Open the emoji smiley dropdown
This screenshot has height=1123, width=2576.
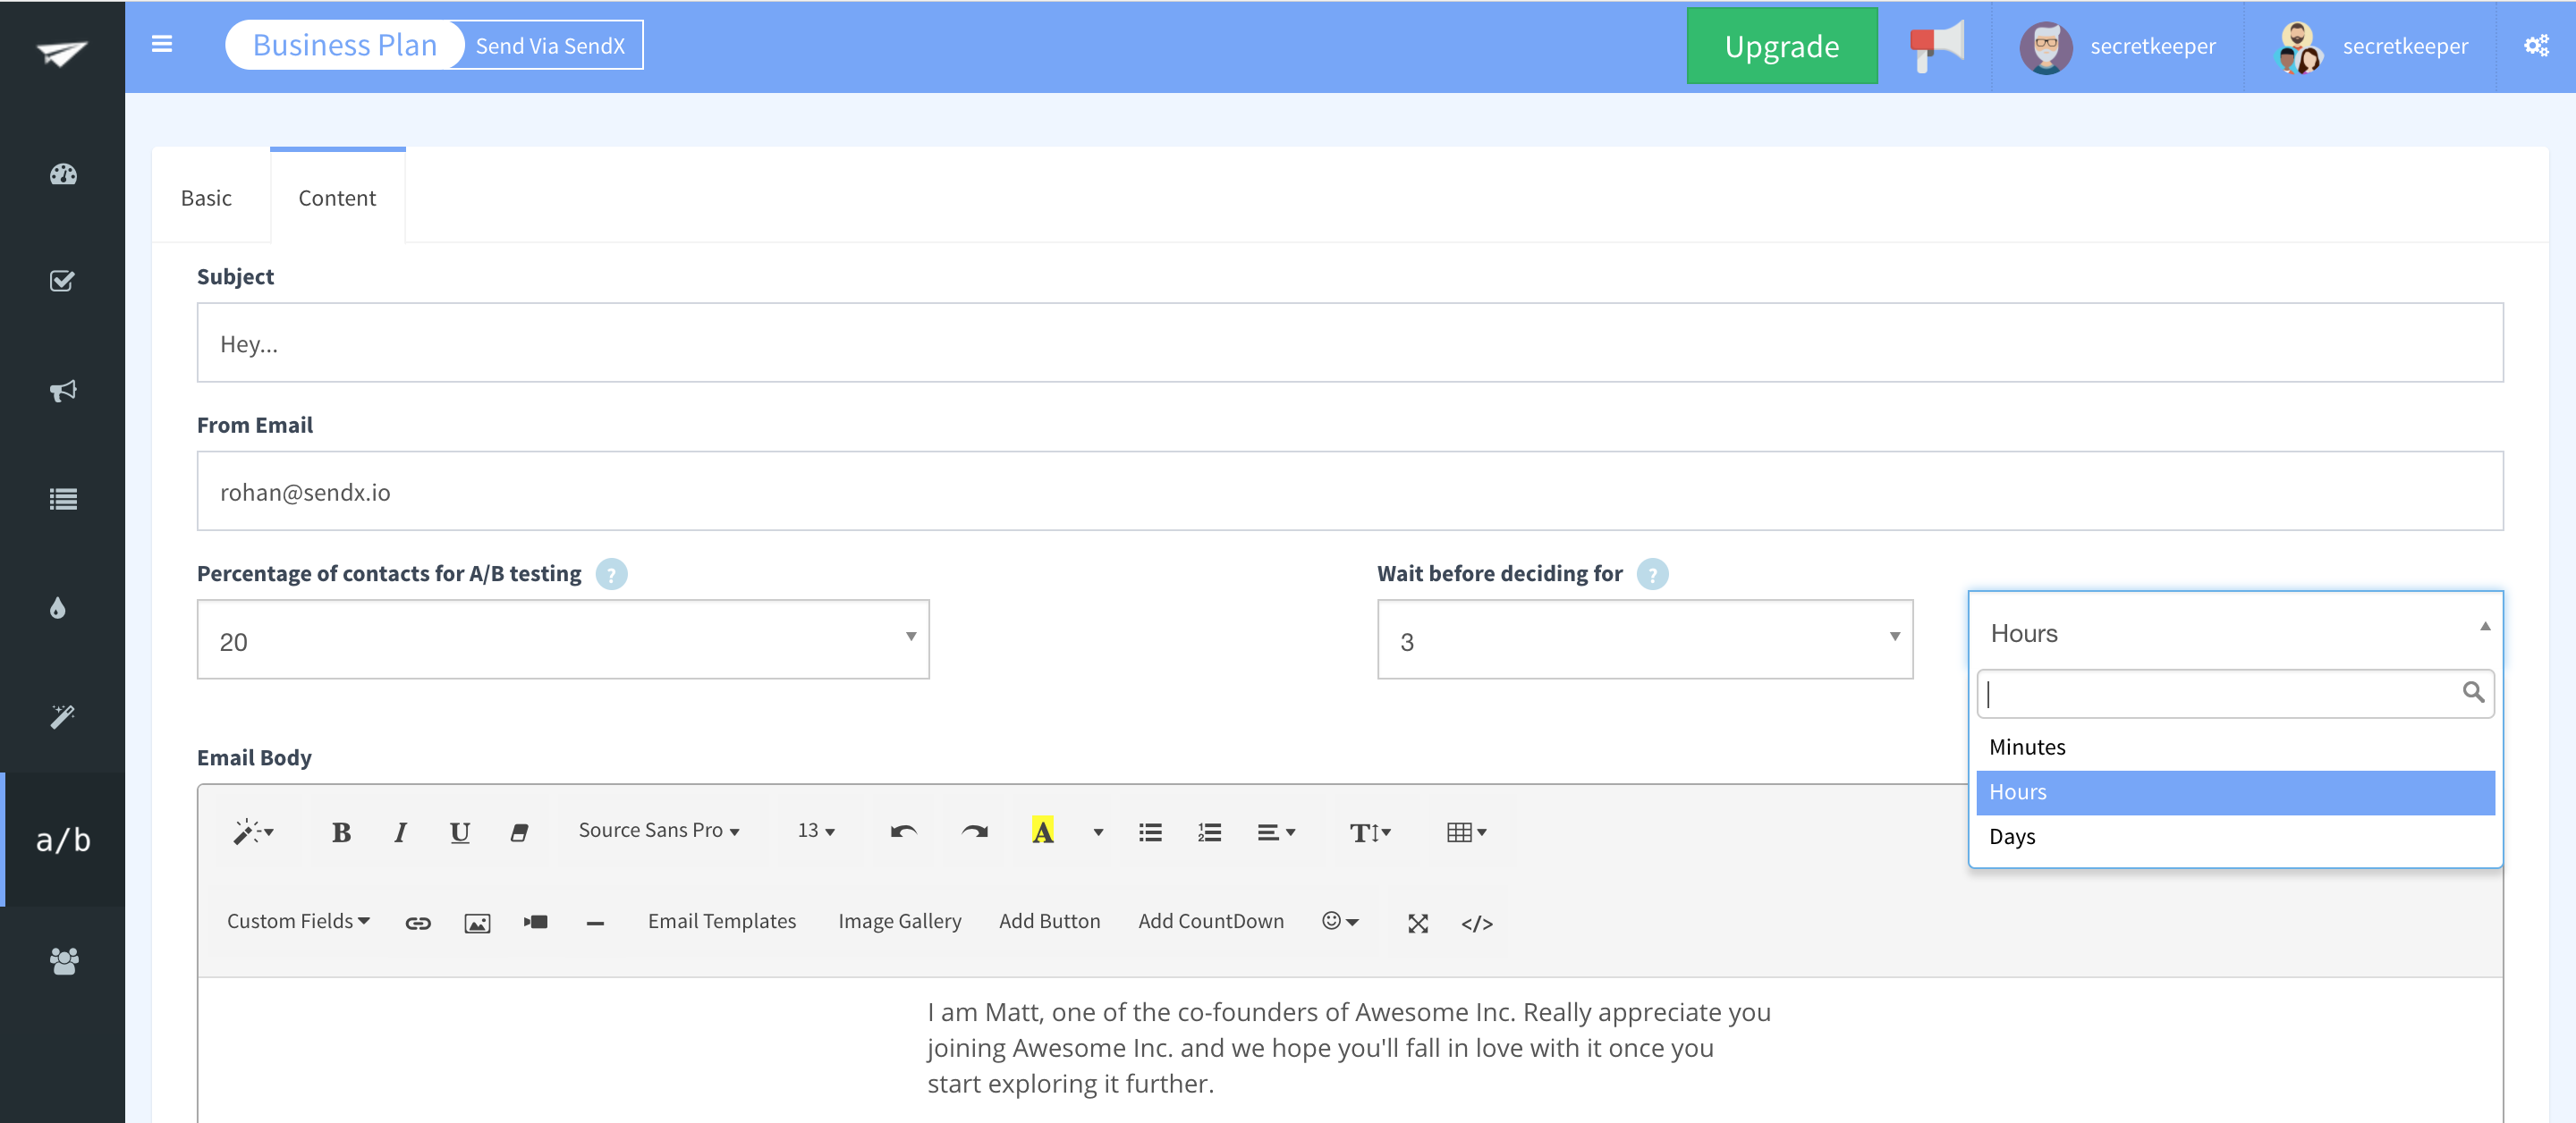pos(1340,921)
